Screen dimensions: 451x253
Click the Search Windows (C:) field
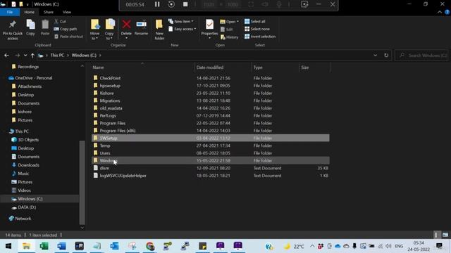(422, 56)
